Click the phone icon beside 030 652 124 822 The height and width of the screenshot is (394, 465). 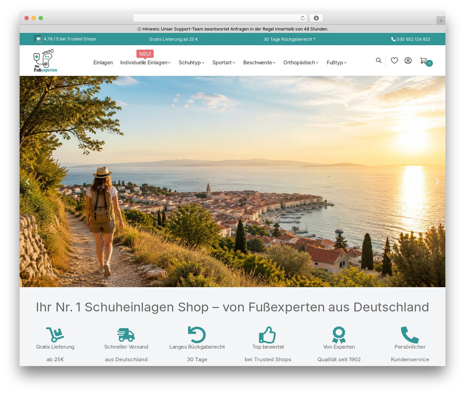393,39
